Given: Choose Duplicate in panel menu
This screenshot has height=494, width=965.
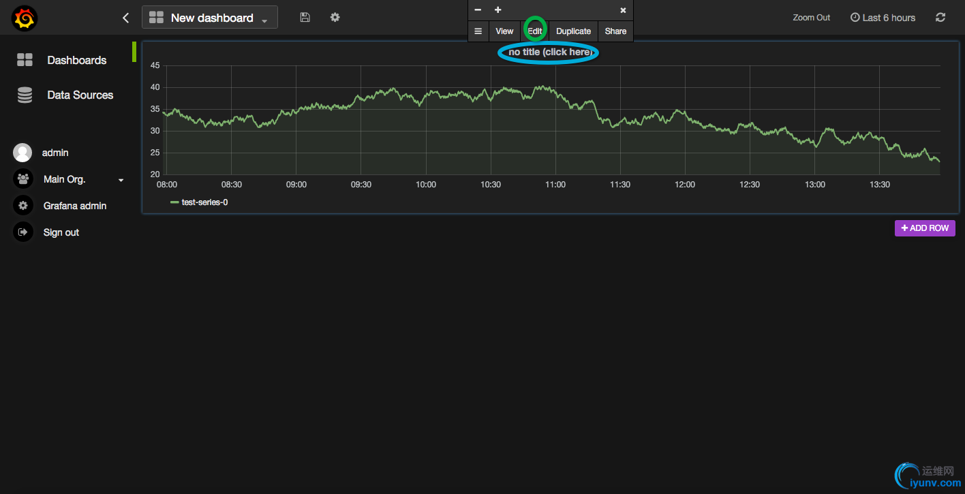Looking at the screenshot, I should coord(573,31).
